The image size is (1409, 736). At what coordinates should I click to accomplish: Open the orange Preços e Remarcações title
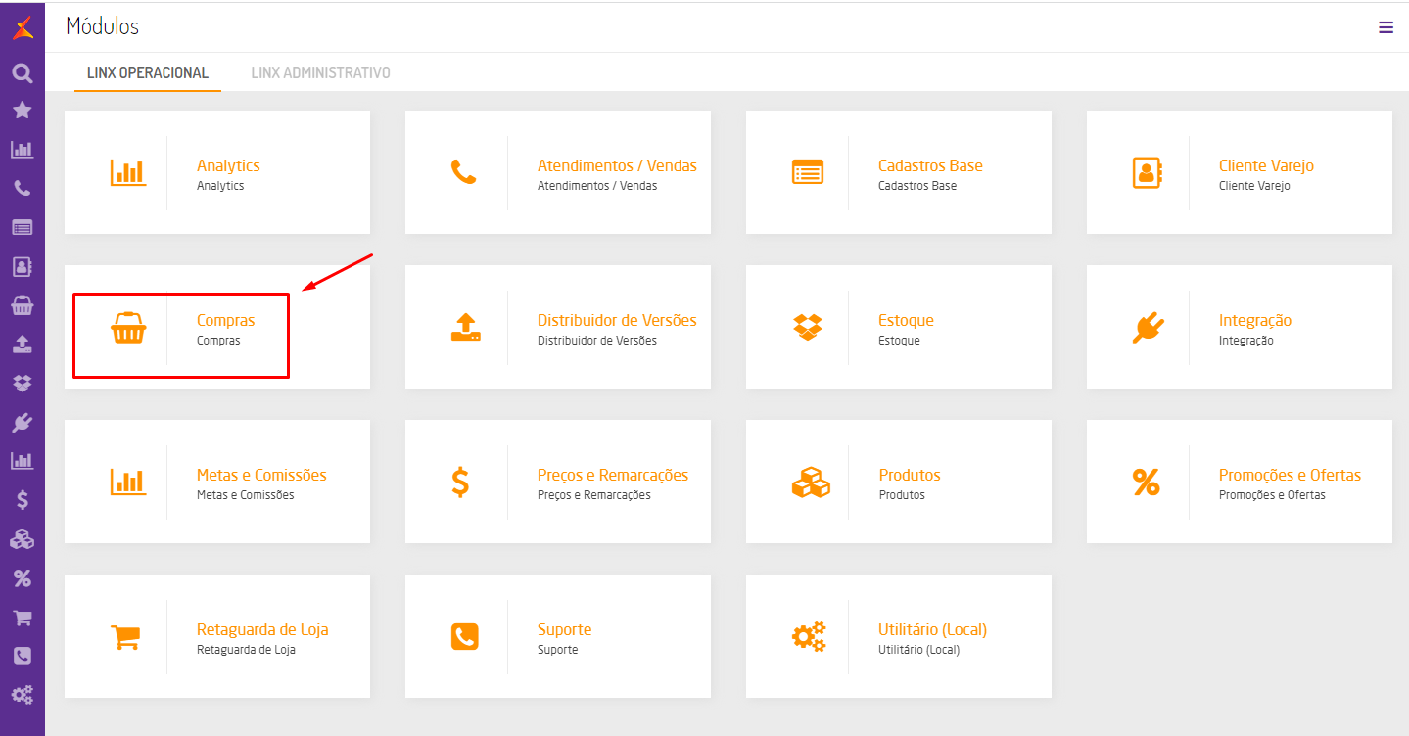click(613, 475)
